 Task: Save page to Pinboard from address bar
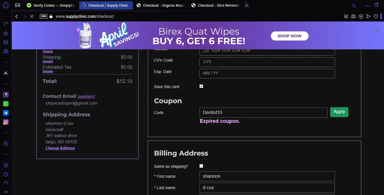pyautogui.click(x=346, y=16)
